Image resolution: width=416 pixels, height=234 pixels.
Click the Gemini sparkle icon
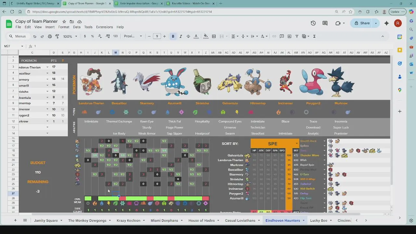pos(386,23)
